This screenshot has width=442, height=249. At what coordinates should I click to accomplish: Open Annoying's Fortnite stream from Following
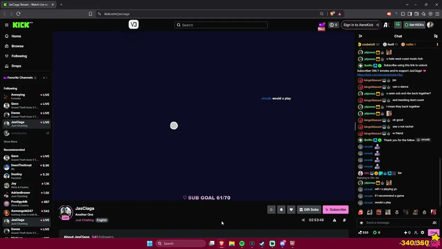coord(26,96)
